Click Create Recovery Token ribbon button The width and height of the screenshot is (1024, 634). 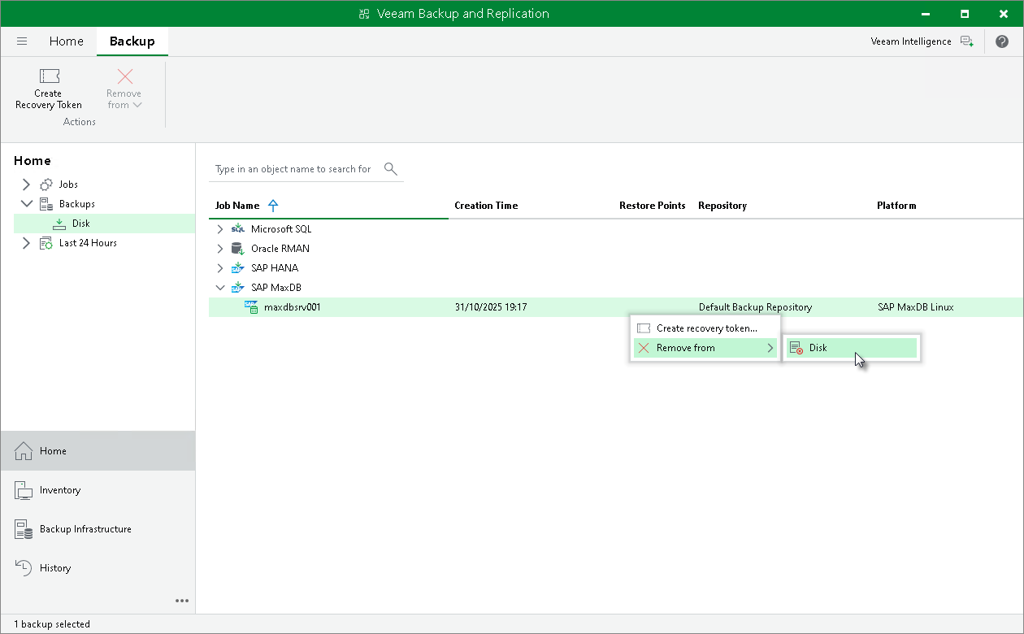coord(49,89)
